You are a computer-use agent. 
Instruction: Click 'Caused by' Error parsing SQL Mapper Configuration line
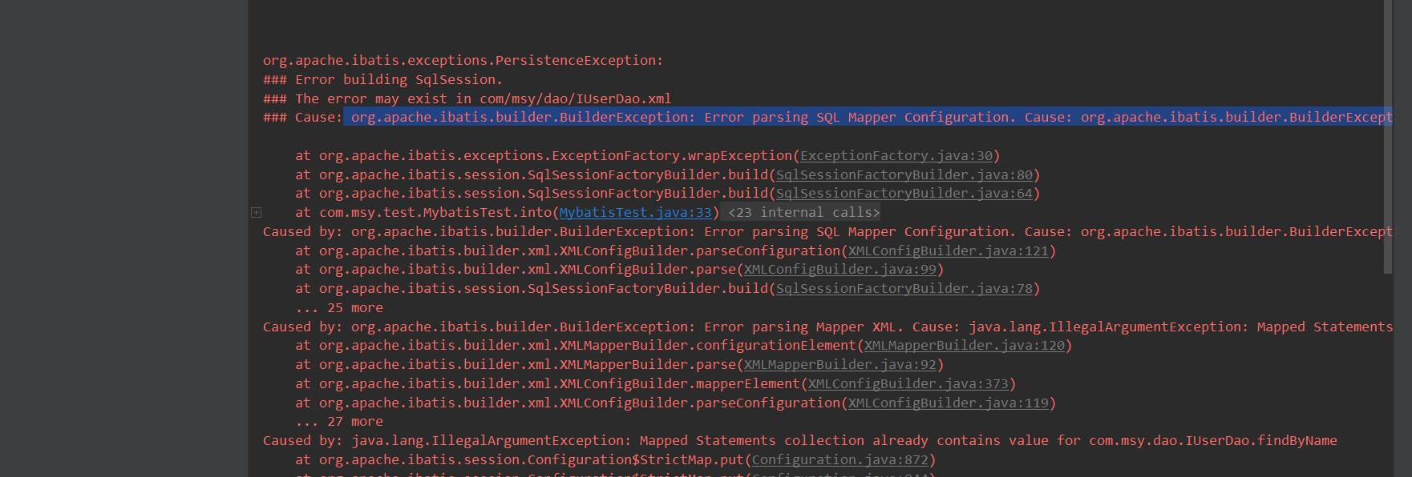[827, 231]
